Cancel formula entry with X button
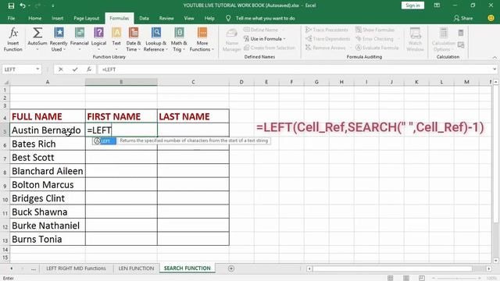The width and height of the screenshot is (500, 281). 61,69
